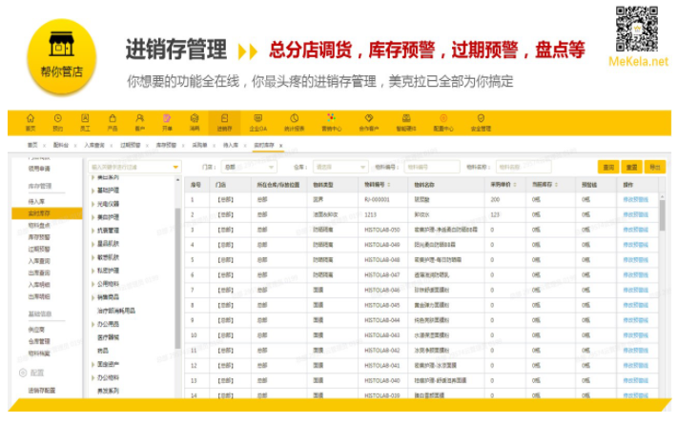
Task: Click the 帮你管店 round shop logo
Action: pos(61,56)
